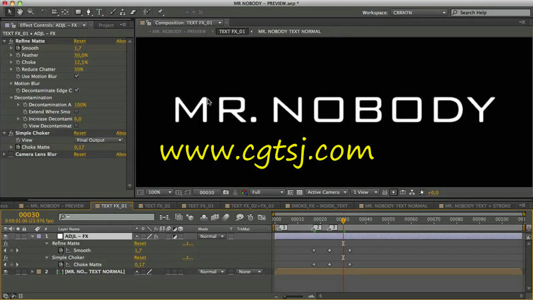Image resolution: width=533 pixels, height=300 pixels.
Task: Expand the Camera Lens Blur effect
Action: [x=5, y=155]
